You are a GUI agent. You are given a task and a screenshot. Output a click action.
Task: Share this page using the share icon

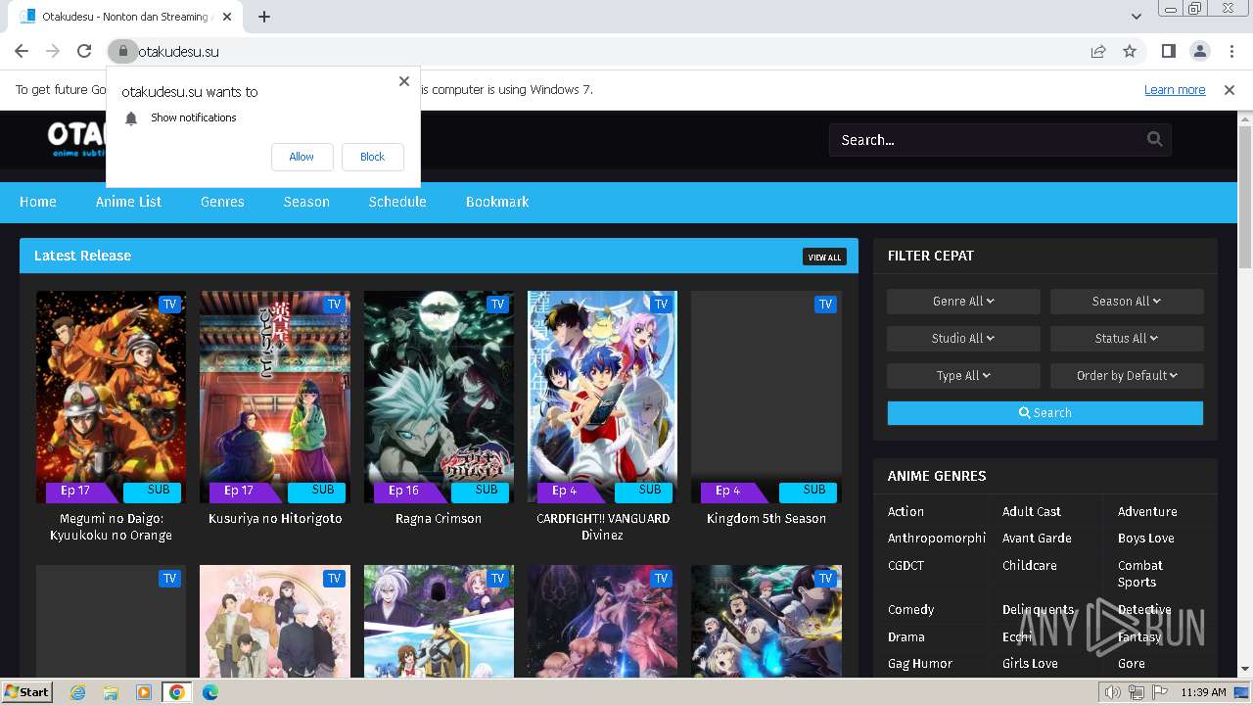pos(1098,51)
